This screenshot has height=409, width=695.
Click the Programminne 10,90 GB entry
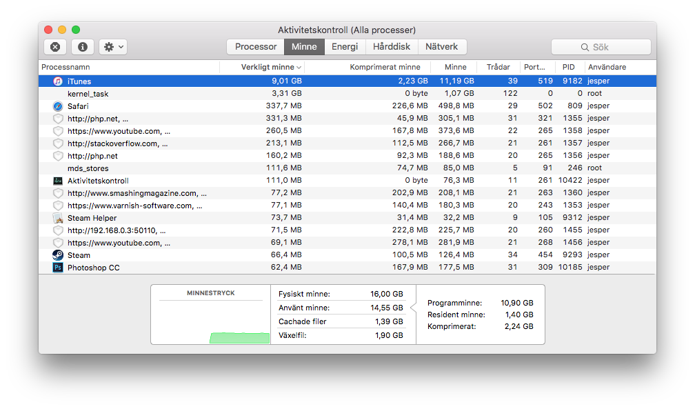point(481,303)
